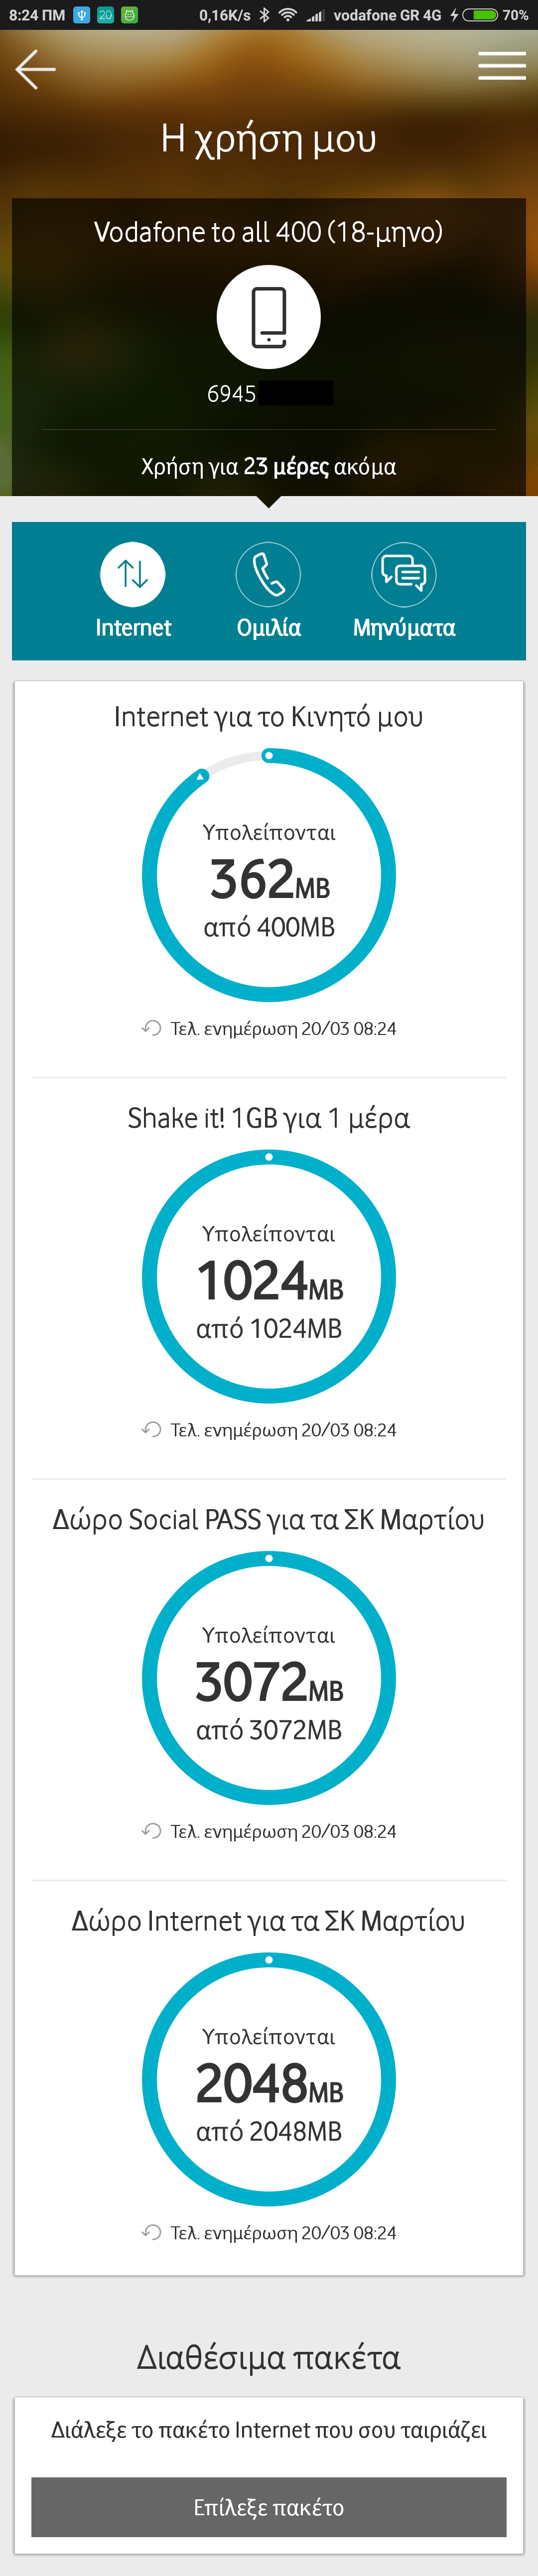Tap the Vodafone to all 400 plan title
Image resolution: width=538 pixels, height=2576 pixels.
click(268, 232)
